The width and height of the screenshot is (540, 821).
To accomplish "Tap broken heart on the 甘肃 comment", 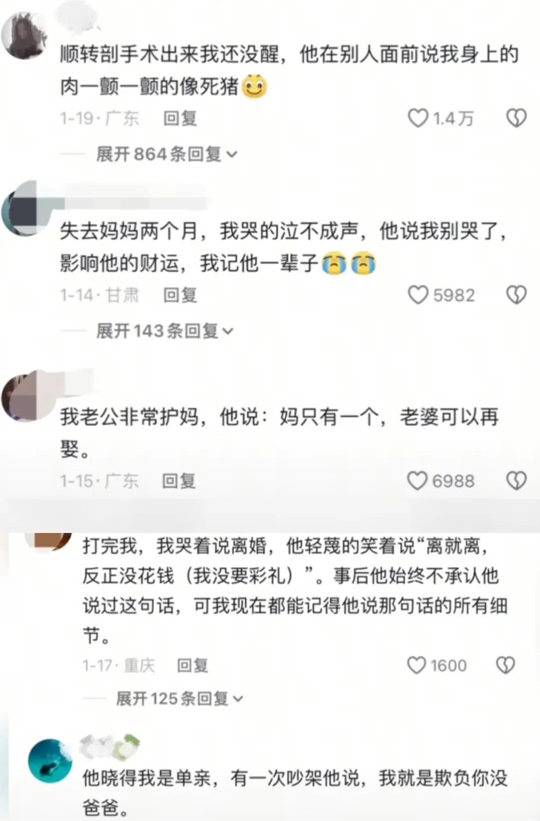I will (516, 295).
